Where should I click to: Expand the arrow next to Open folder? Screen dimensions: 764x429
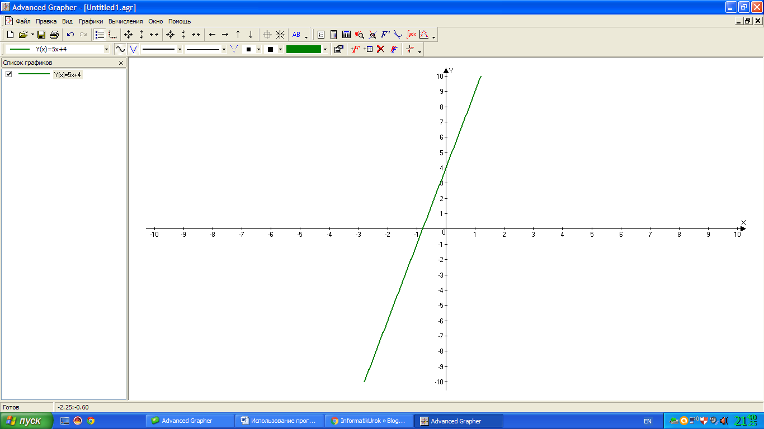32,35
